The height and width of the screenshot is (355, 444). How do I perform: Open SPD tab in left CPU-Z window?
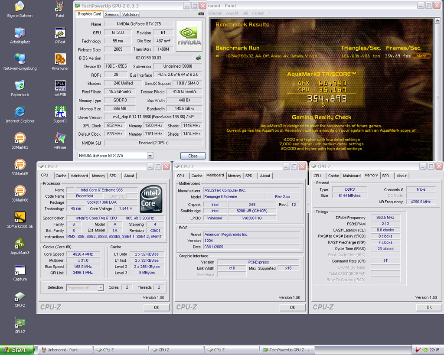[x=113, y=176]
